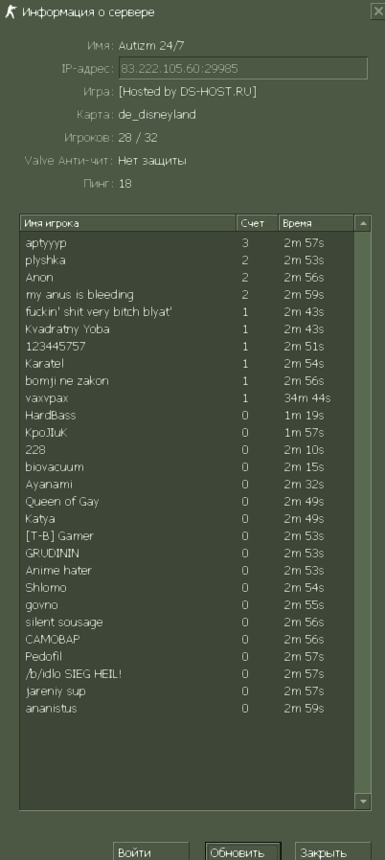This screenshot has height=860, width=385.
Task: Click the Counter-Strike icon in title bar
Action: pos(11,12)
